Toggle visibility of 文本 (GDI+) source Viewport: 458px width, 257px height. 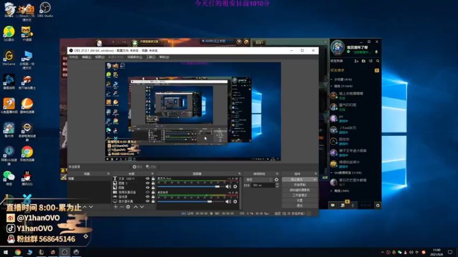(x=148, y=179)
